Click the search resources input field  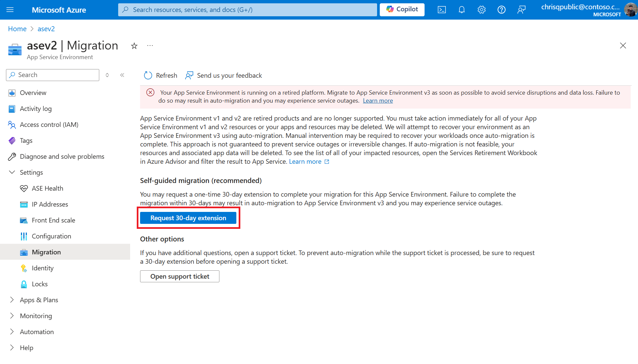[x=247, y=10]
